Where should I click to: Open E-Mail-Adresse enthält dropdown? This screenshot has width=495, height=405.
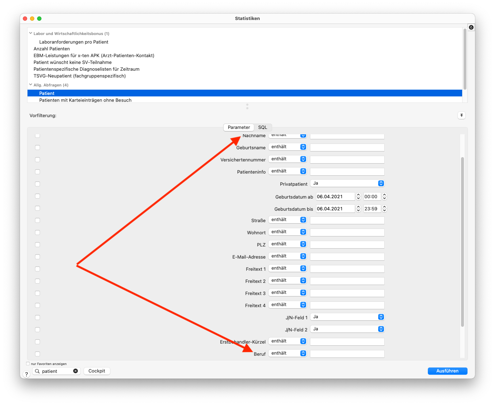click(x=287, y=256)
